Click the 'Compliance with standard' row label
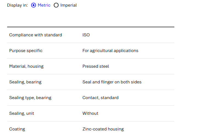 35,35
